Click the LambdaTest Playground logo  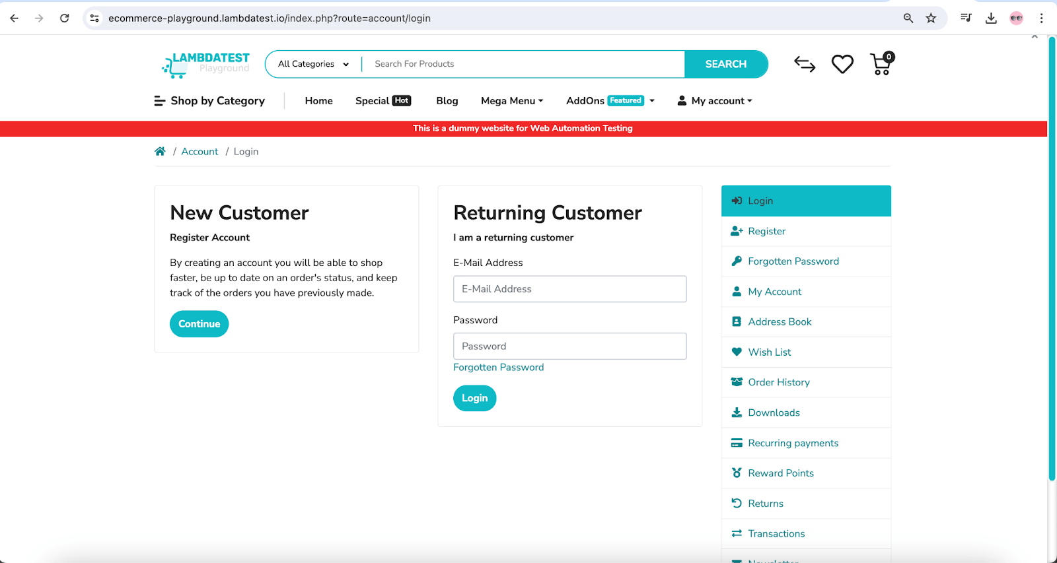click(205, 64)
